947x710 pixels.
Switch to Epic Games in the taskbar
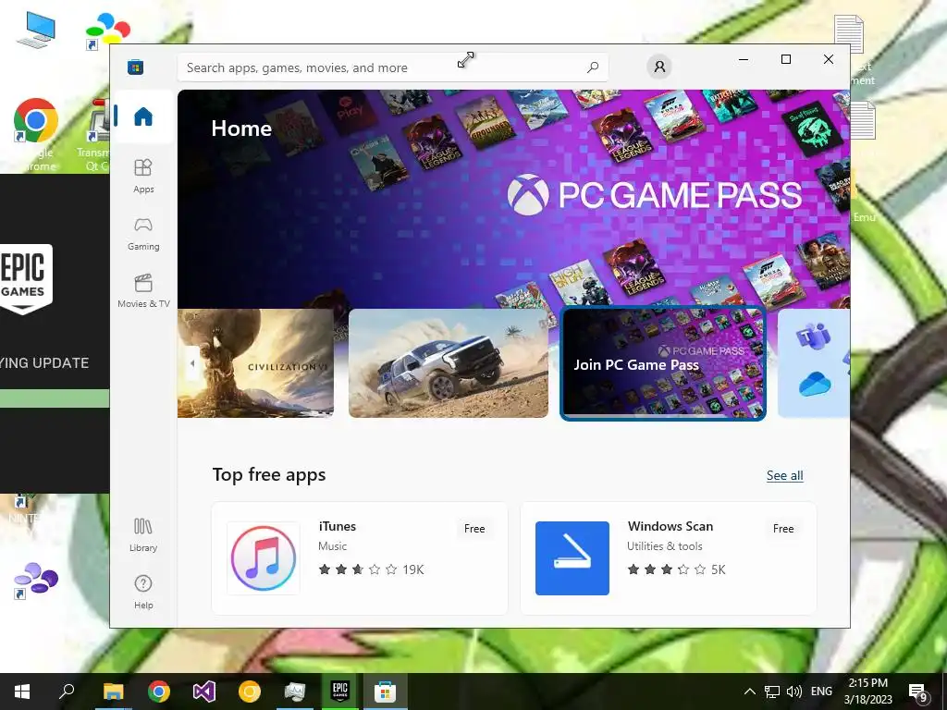(340, 692)
